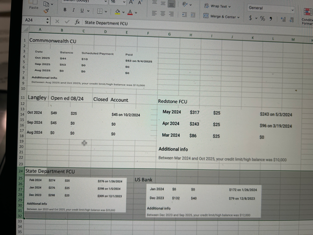
Task: Apply Currency dollar format
Action: point(250,18)
